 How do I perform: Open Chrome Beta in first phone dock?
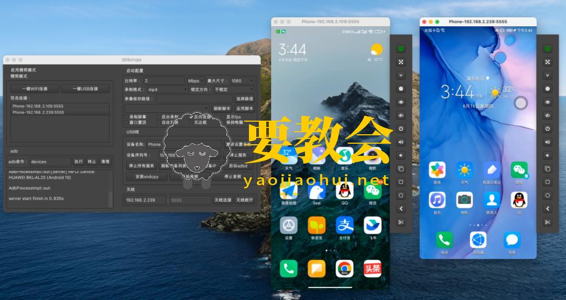click(x=345, y=269)
